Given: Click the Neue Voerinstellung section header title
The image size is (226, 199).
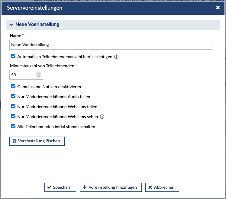Looking at the screenshot, I should coord(37,25).
